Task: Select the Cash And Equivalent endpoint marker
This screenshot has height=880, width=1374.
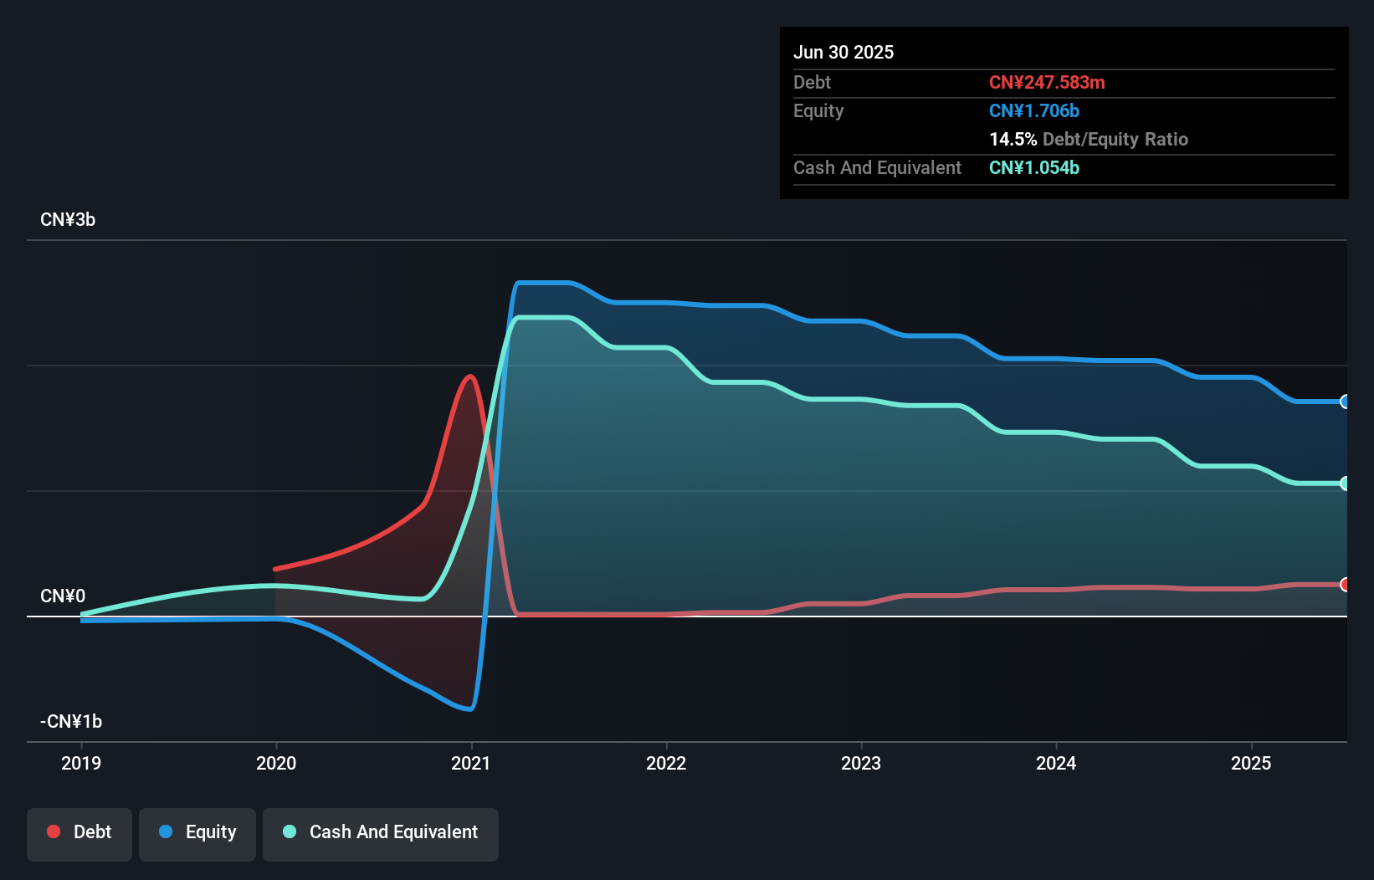Action: click(1345, 483)
